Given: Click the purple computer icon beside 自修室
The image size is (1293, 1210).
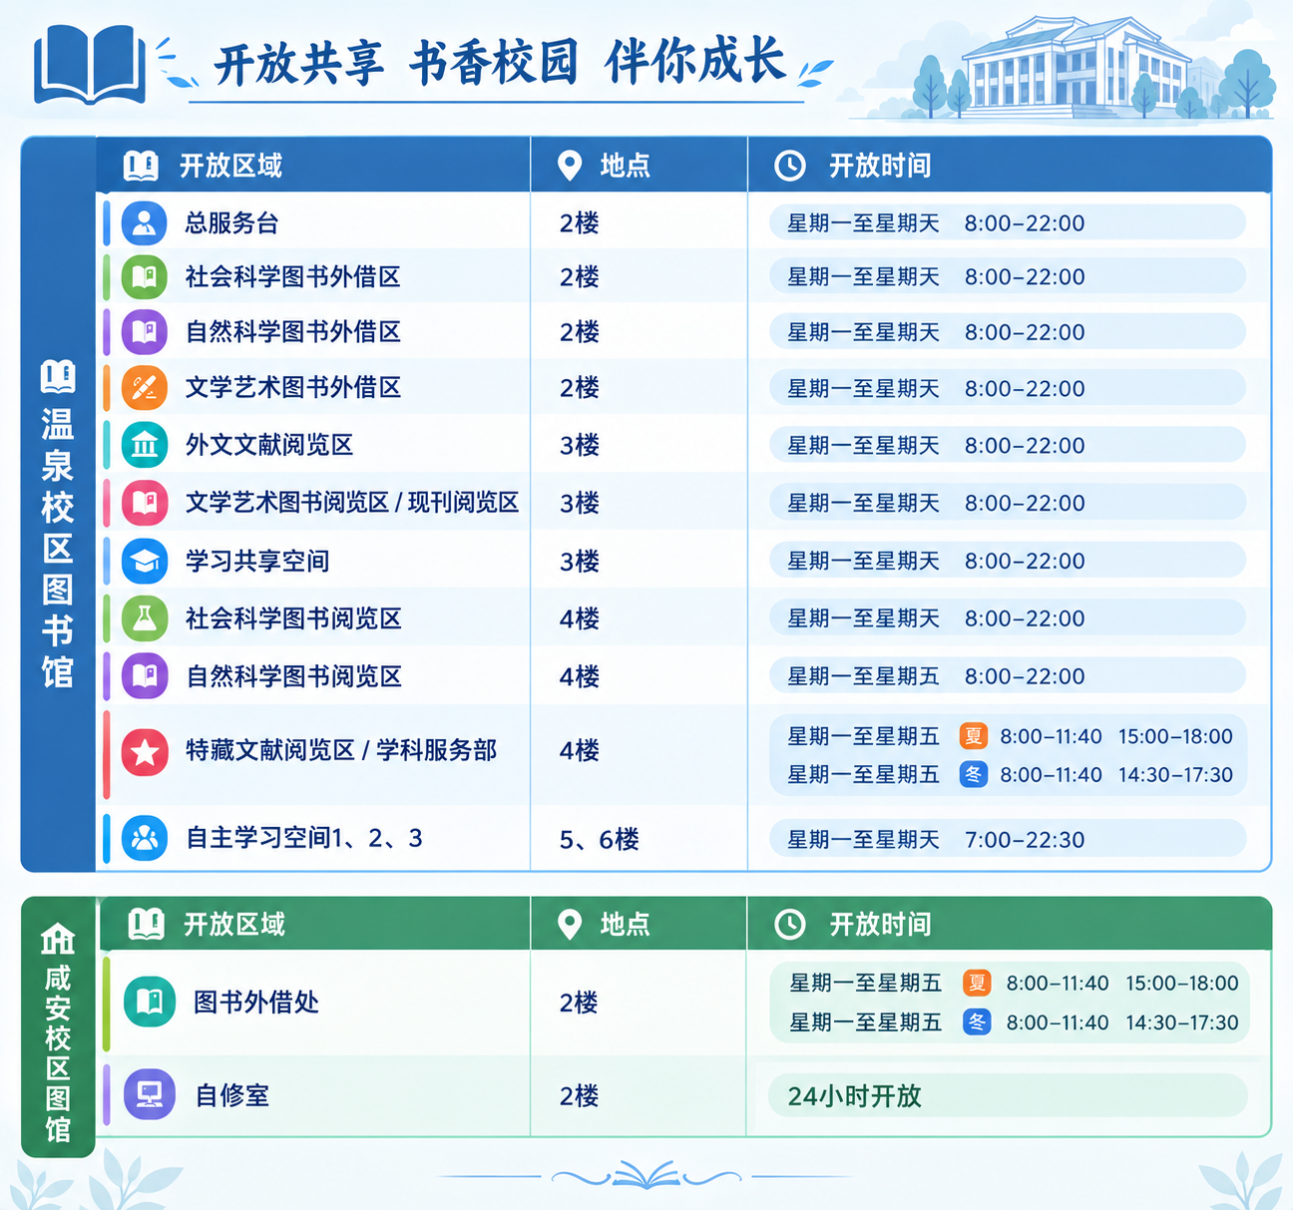Looking at the screenshot, I should click(150, 1094).
